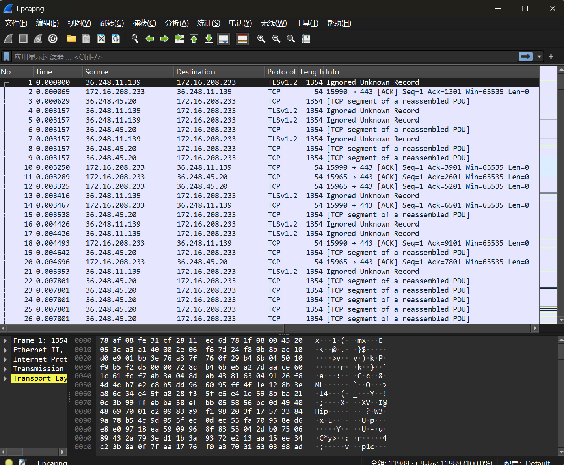Toggle the display filter bookmark icon
564x465 pixels.
[6, 57]
